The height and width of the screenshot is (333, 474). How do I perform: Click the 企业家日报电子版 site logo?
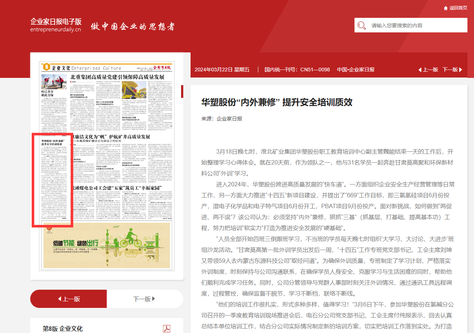pyautogui.click(x=56, y=25)
